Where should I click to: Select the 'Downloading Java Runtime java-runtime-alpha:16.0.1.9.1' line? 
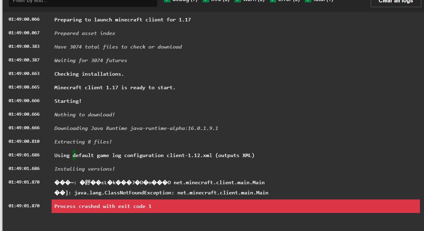136,128
